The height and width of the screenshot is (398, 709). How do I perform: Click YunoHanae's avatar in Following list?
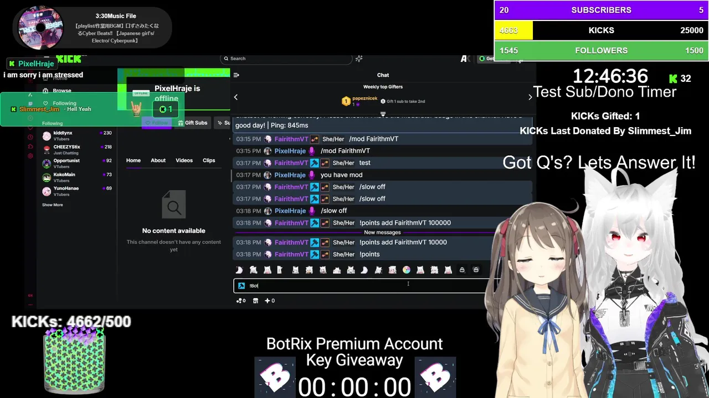pyautogui.click(x=47, y=191)
